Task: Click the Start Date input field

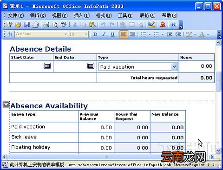Action: (x=32, y=66)
